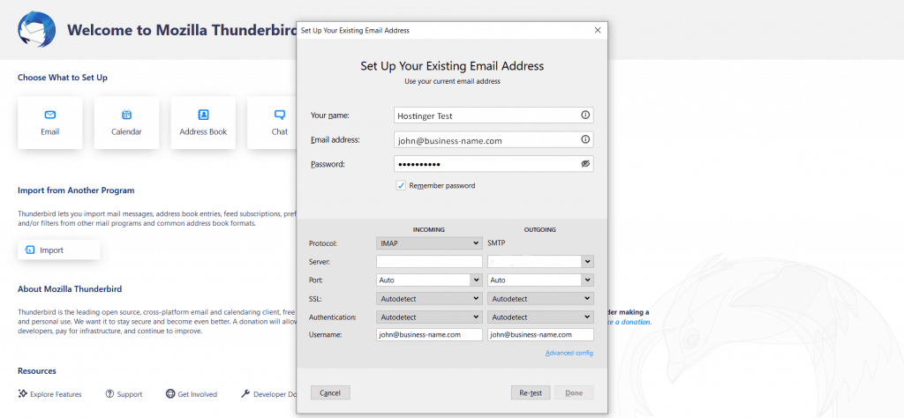Select the Address Book setup card

[x=203, y=123]
